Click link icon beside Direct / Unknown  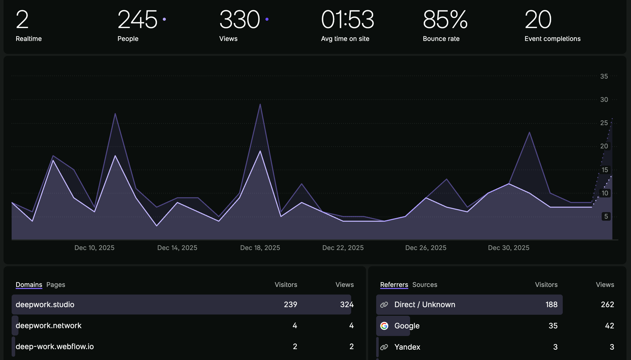tap(384, 305)
